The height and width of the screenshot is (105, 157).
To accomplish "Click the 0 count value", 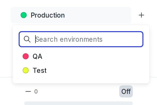I will 36,91.
